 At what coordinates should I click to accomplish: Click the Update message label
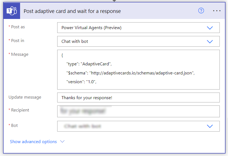tap(25, 97)
